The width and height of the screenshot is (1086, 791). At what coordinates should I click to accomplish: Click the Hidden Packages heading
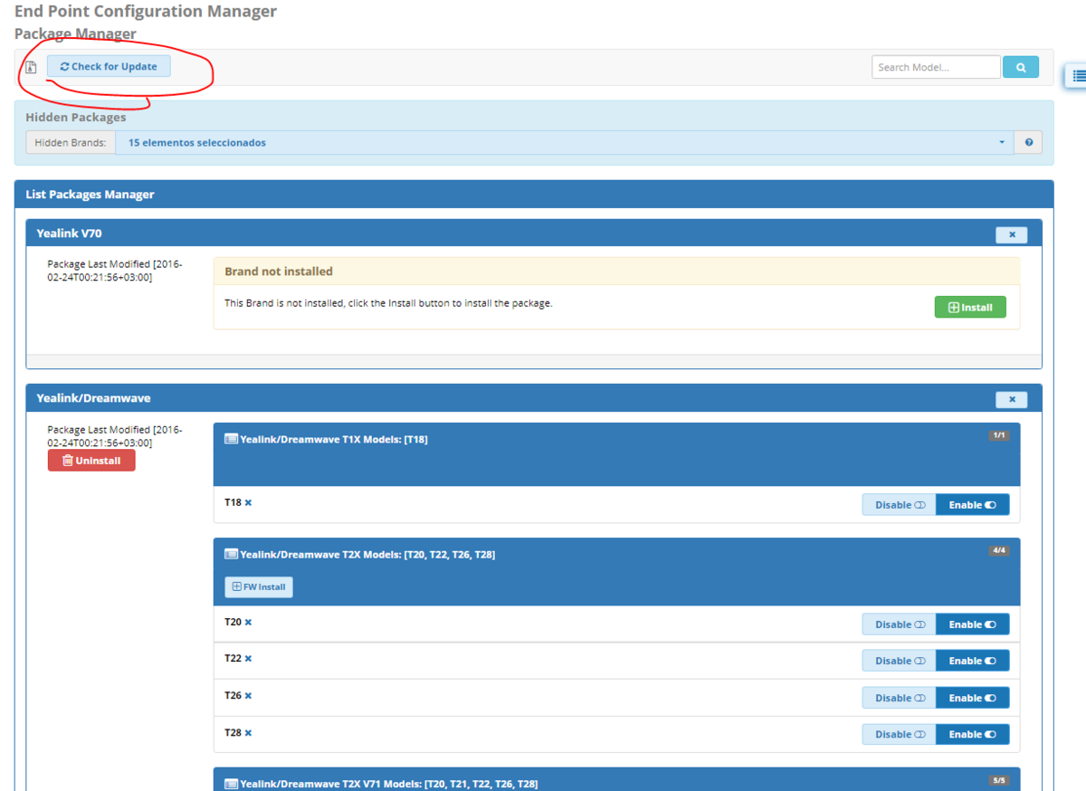pyautogui.click(x=76, y=118)
